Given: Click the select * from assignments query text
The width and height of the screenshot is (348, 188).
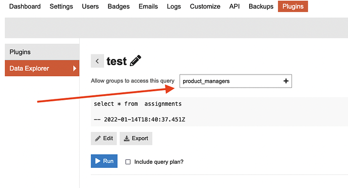Looking at the screenshot, I should [138, 104].
